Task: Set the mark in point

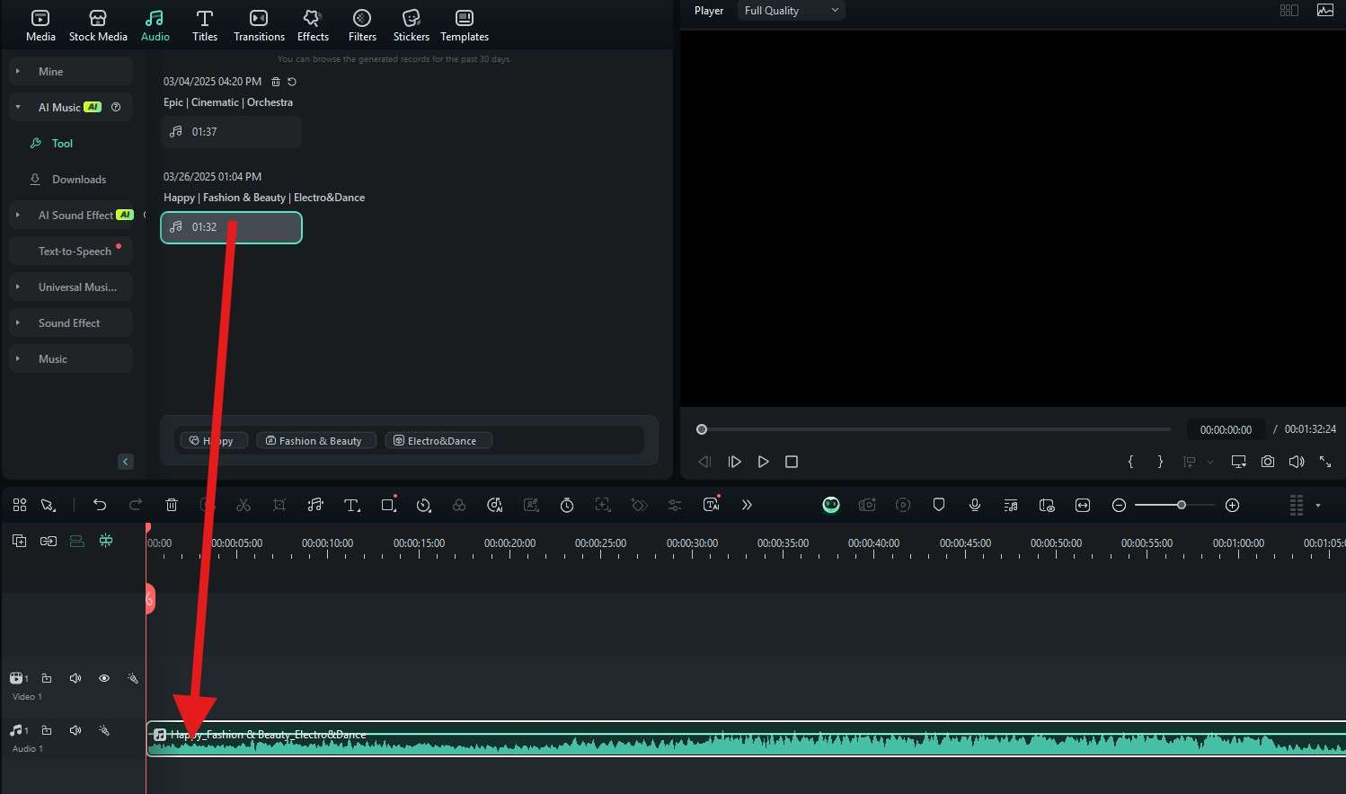Action: (x=1131, y=462)
